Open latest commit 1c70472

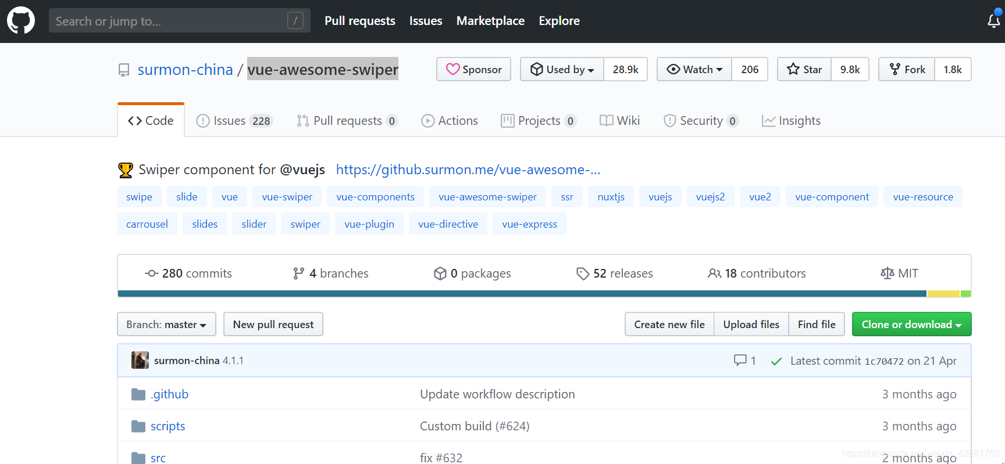[884, 361]
